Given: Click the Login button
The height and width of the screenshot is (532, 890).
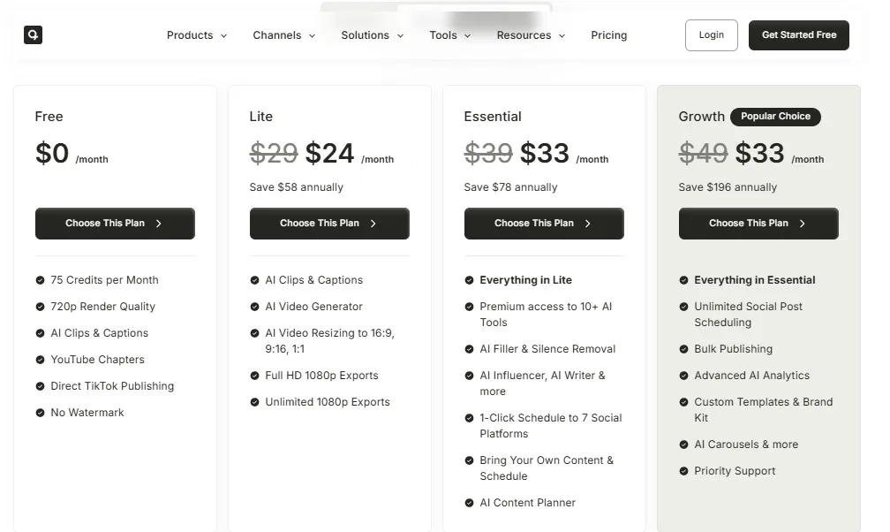Looking at the screenshot, I should point(711,35).
